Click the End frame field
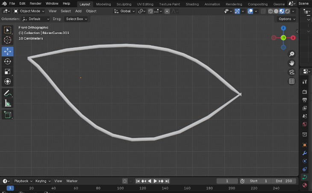312x193 pixels. click(x=284, y=181)
